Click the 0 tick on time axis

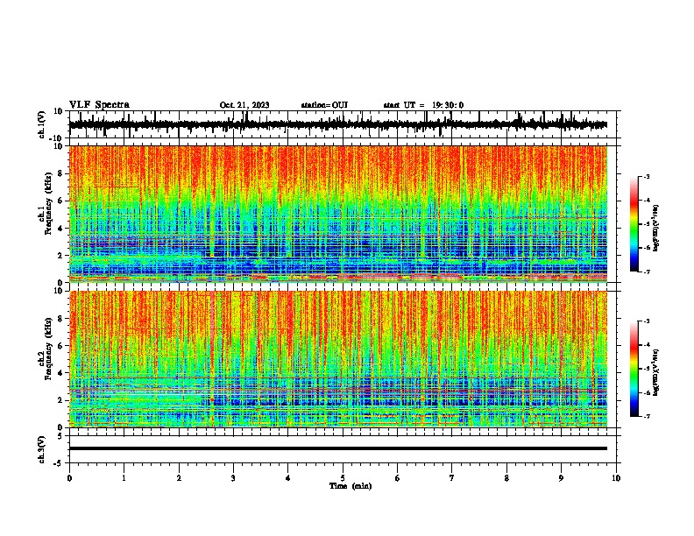tap(69, 478)
